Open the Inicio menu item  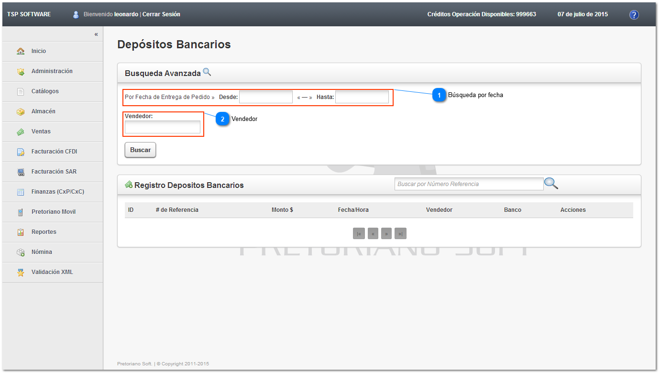[53, 51]
